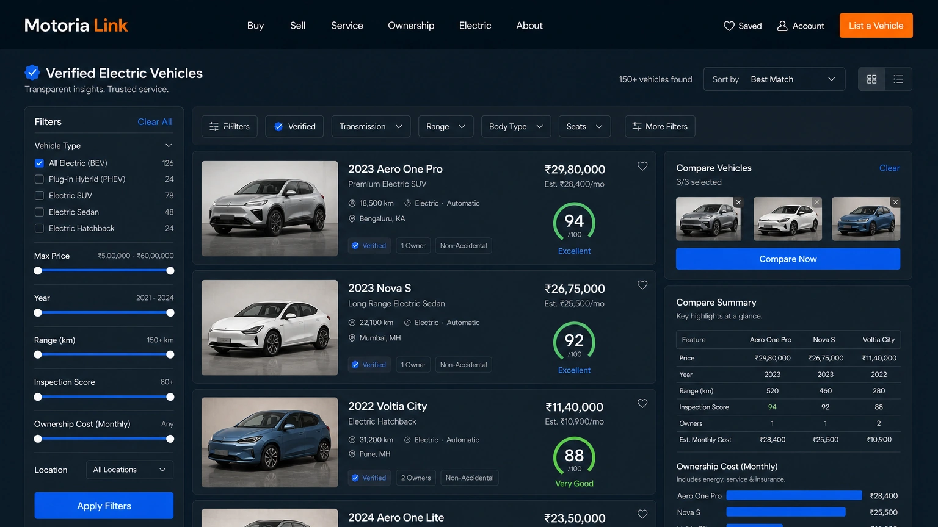Remove the silver SUV from compare
The width and height of the screenshot is (938, 527).
pos(738,203)
